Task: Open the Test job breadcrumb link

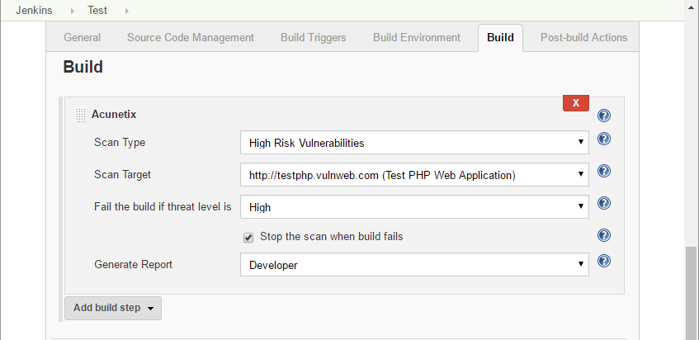Action: (x=97, y=10)
